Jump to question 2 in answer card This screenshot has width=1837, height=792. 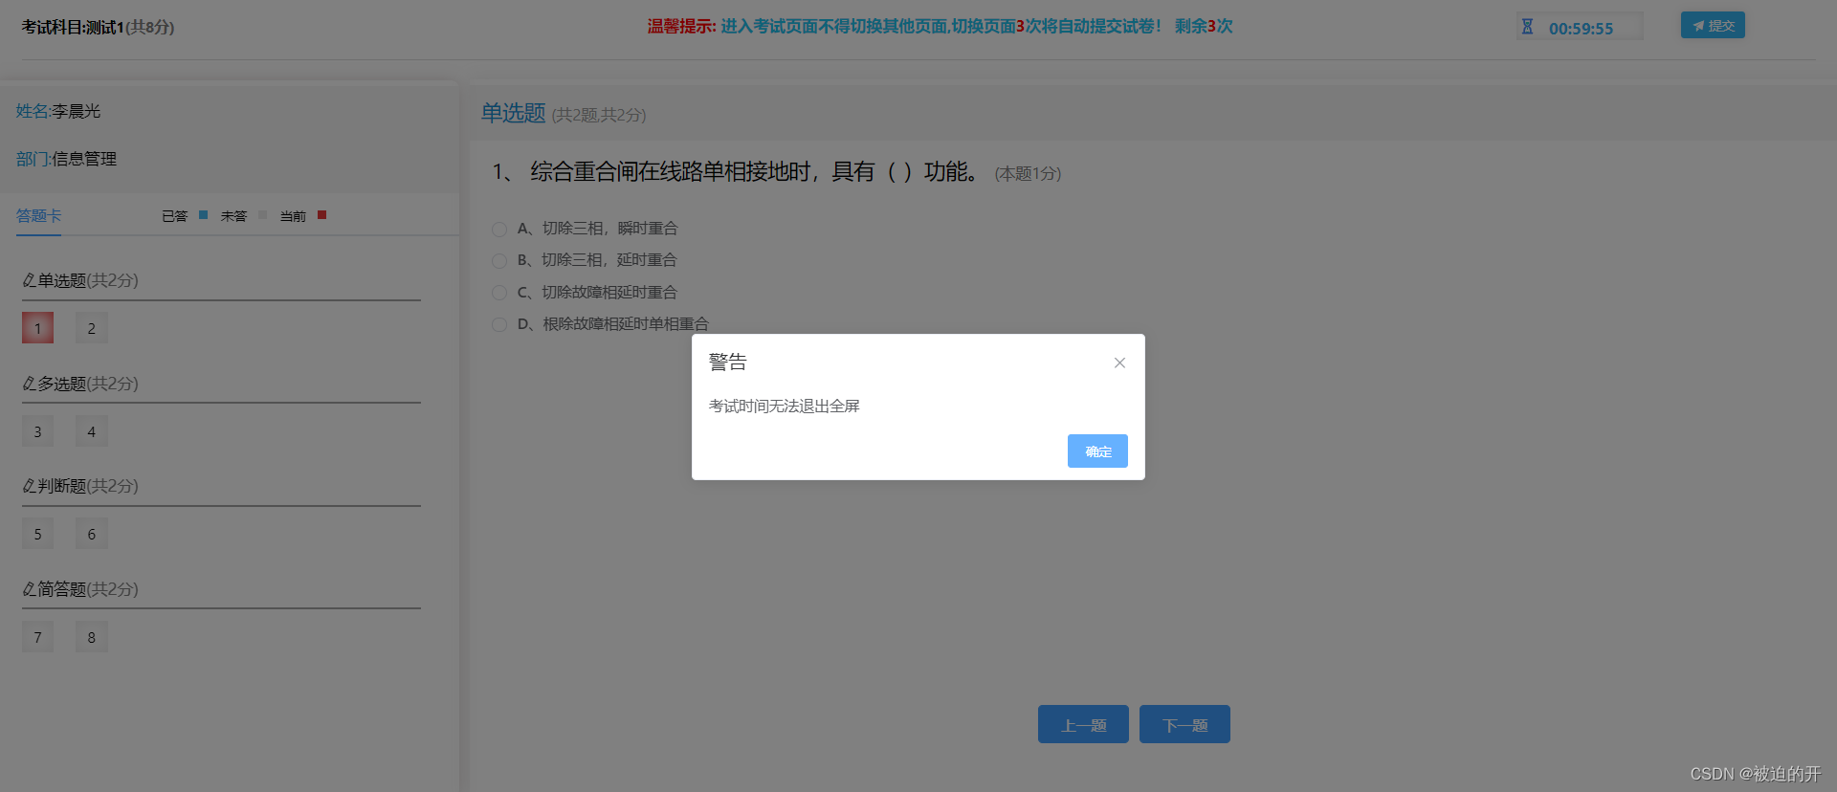click(92, 328)
